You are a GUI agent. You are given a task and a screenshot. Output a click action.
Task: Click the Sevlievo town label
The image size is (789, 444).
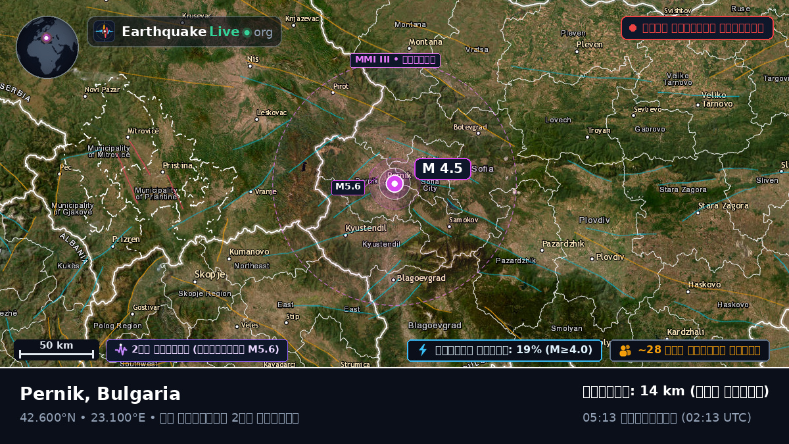pos(648,109)
